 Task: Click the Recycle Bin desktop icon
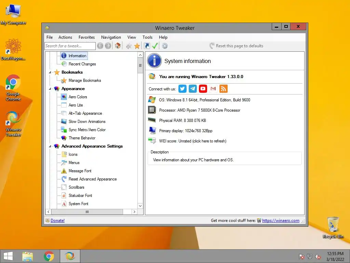[x=333, y=227]
